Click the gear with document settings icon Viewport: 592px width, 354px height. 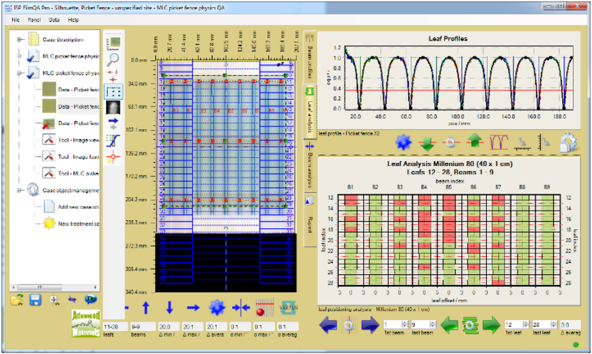pos(568,143)
